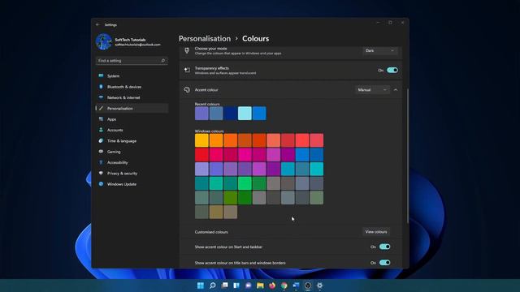The width and height of the screenshot is (520, 292).
Task: Click the Windows colours heading
Action: click(x=210, y=131)
